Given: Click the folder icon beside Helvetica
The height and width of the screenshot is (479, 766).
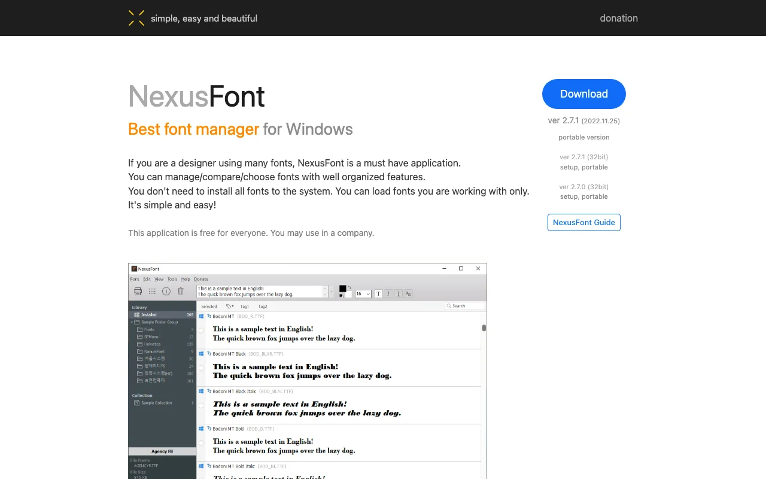Looking at the screenshot, I should click(139, 344).
